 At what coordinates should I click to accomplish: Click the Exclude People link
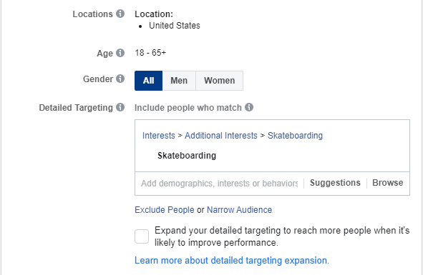(165, 210)
